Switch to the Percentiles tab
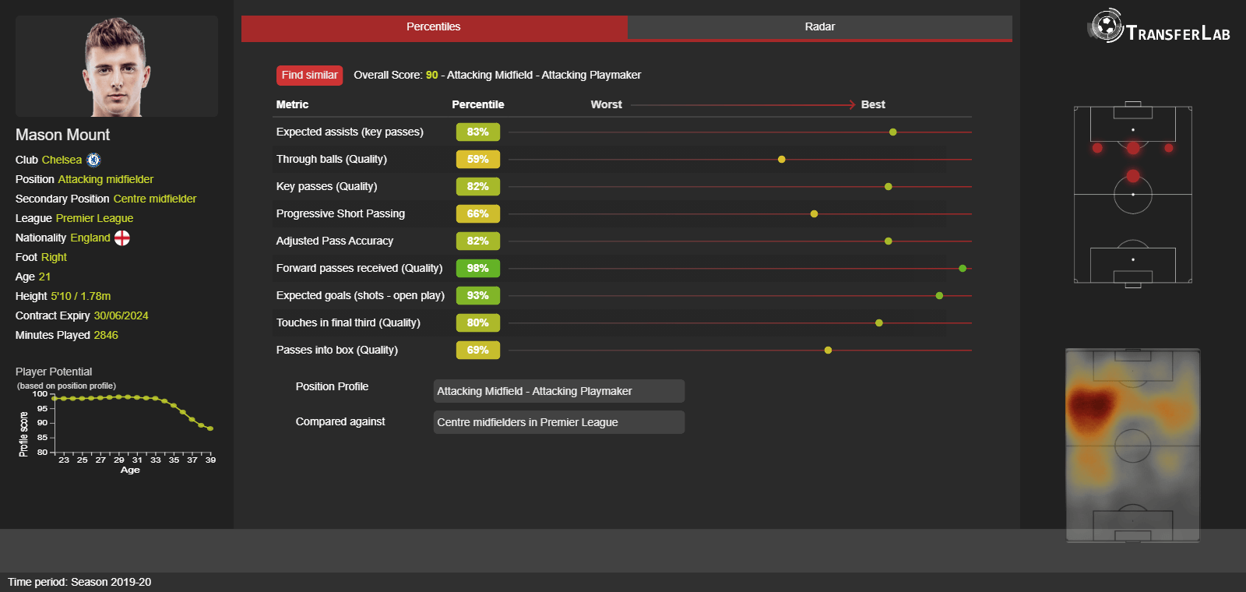This screenshot has width=1246, height=592. [434, 27]
